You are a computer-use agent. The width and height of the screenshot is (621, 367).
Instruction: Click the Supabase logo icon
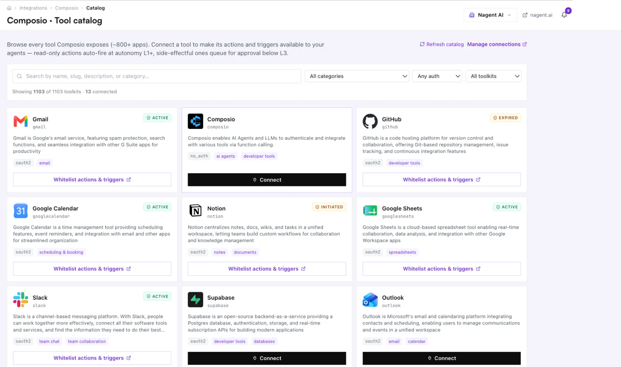(x=195, y=300)
